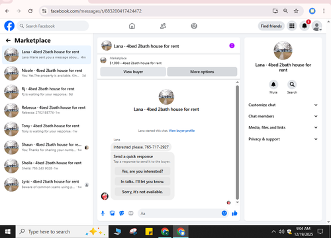Show hidden system tray icons chevron
The width and height of the screenshot is (331, 238).
pos(273,231)
